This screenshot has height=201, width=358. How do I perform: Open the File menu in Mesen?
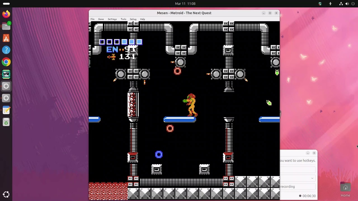(x=92, y=19)
